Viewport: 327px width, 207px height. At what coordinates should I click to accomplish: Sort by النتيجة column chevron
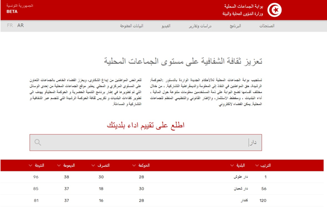tap(30, 165)
